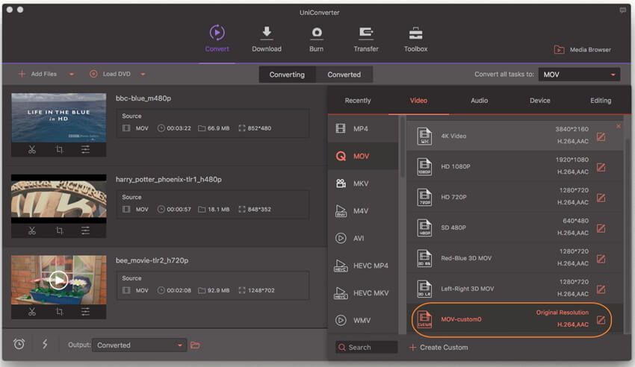Edit the SD 480P preset settings
The image size is (635, 367).
(x=601, y=228)
